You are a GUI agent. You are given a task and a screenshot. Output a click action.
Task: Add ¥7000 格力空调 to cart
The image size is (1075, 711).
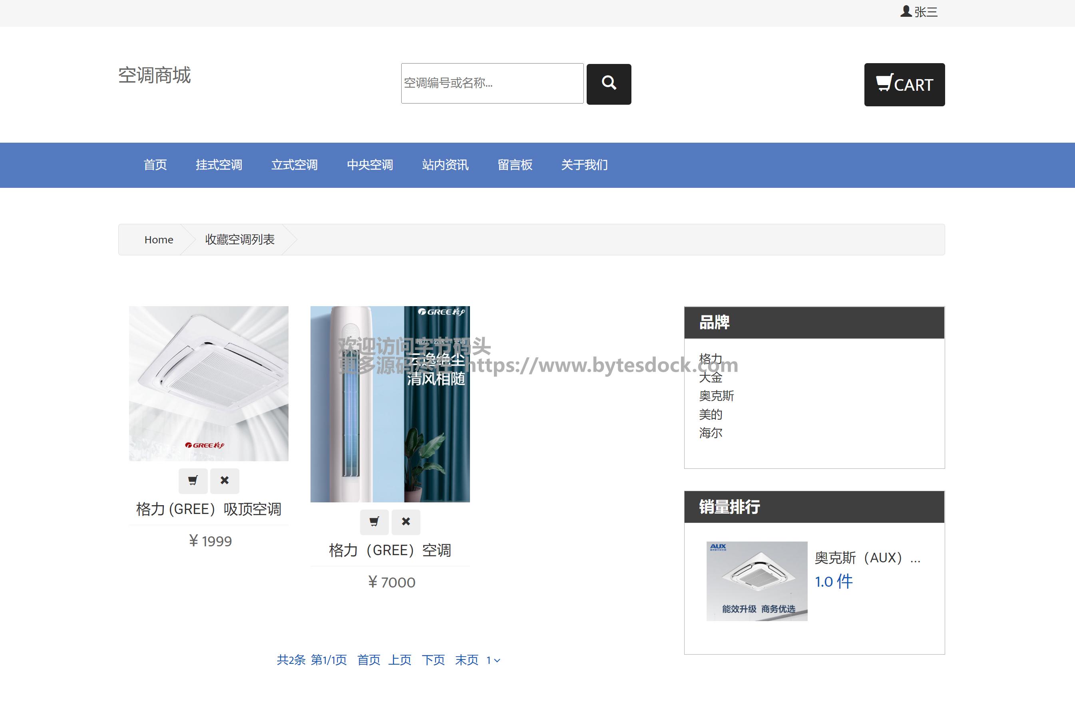pyautogui.click(x=374, y=522)
